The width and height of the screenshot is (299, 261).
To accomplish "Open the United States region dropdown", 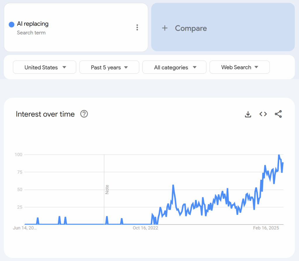I will click(44, 67).
